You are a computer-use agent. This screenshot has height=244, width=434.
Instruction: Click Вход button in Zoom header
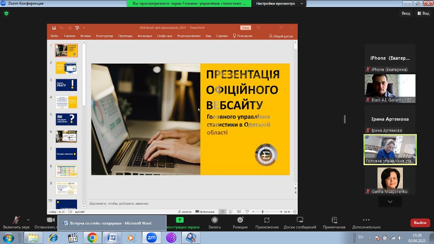coord(406,13)
